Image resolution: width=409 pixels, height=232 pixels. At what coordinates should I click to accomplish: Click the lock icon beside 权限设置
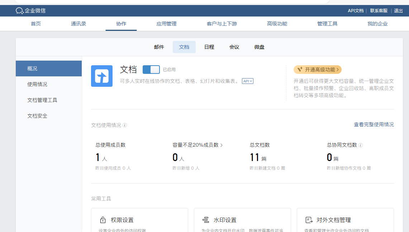pyautogui.click(x=103, y=219)
